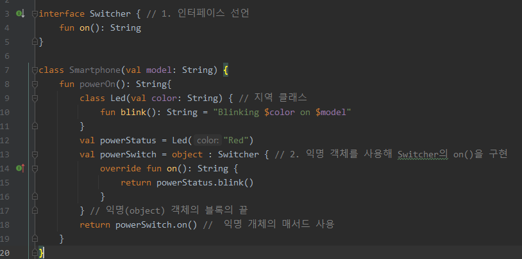Collapse the powerSwitch object expression fold marker
This screenshot has height=259, width=522.
[x=35, y=154]
